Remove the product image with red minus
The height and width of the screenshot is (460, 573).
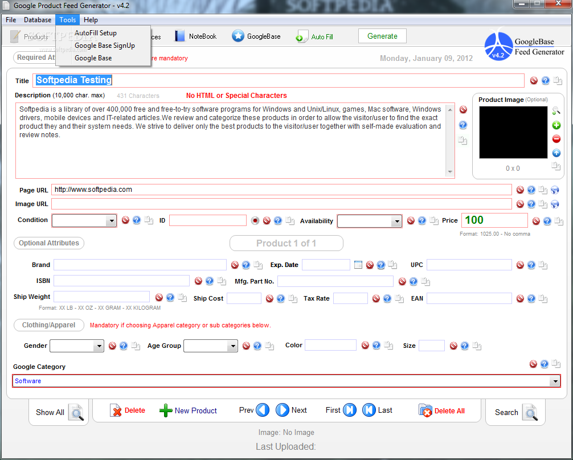click(x=556, y=139)
